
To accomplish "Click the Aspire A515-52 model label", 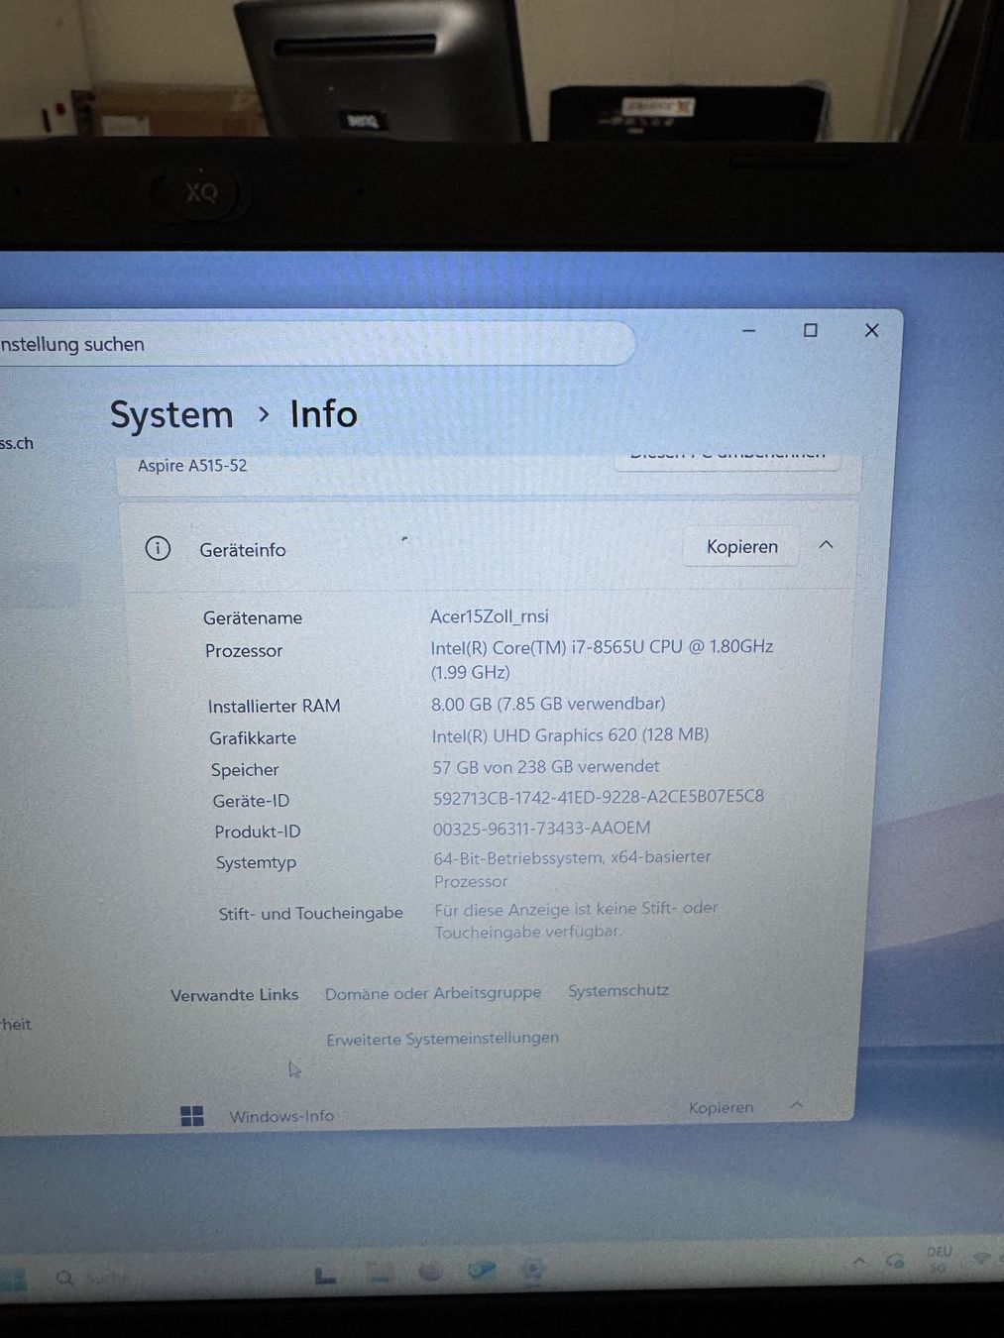I will click(x=192, y=465).
